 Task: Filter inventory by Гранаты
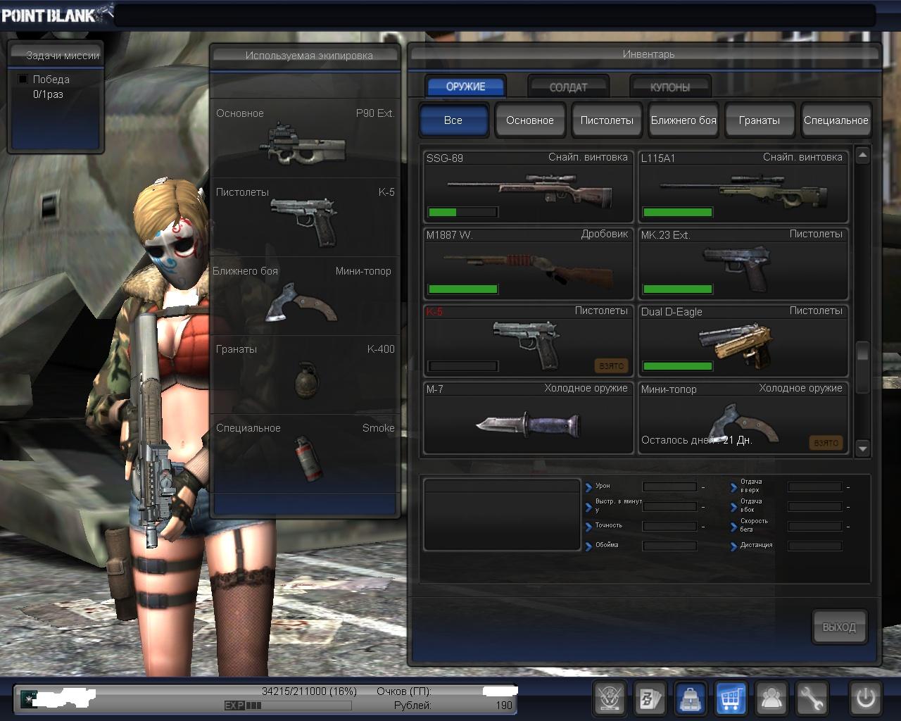tap(759, 120)
